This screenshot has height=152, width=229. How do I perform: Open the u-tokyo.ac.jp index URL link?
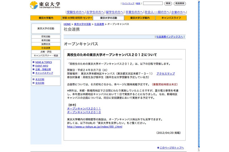tap(94, 127)
